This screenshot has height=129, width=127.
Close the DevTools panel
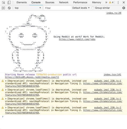(124, 2)
